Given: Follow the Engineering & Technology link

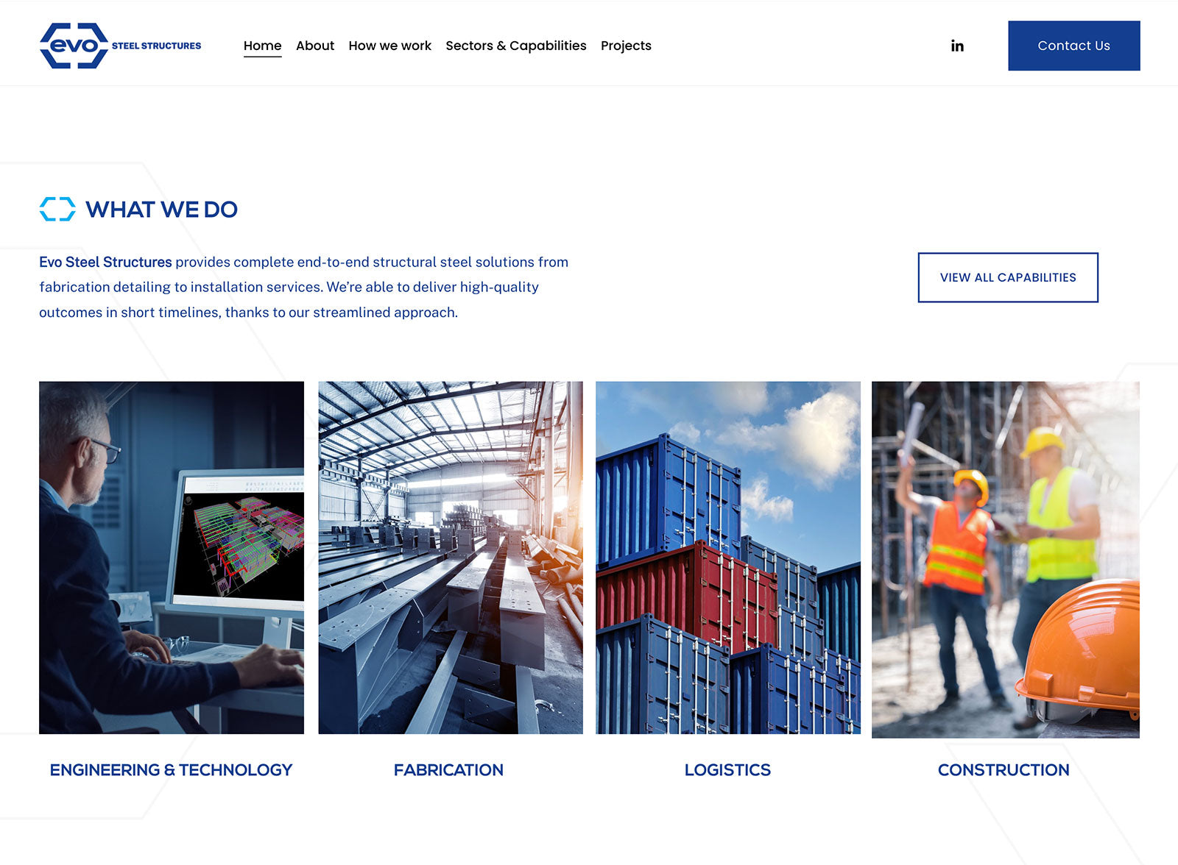Looking at the screenshot, I should (x=171, y=769).
